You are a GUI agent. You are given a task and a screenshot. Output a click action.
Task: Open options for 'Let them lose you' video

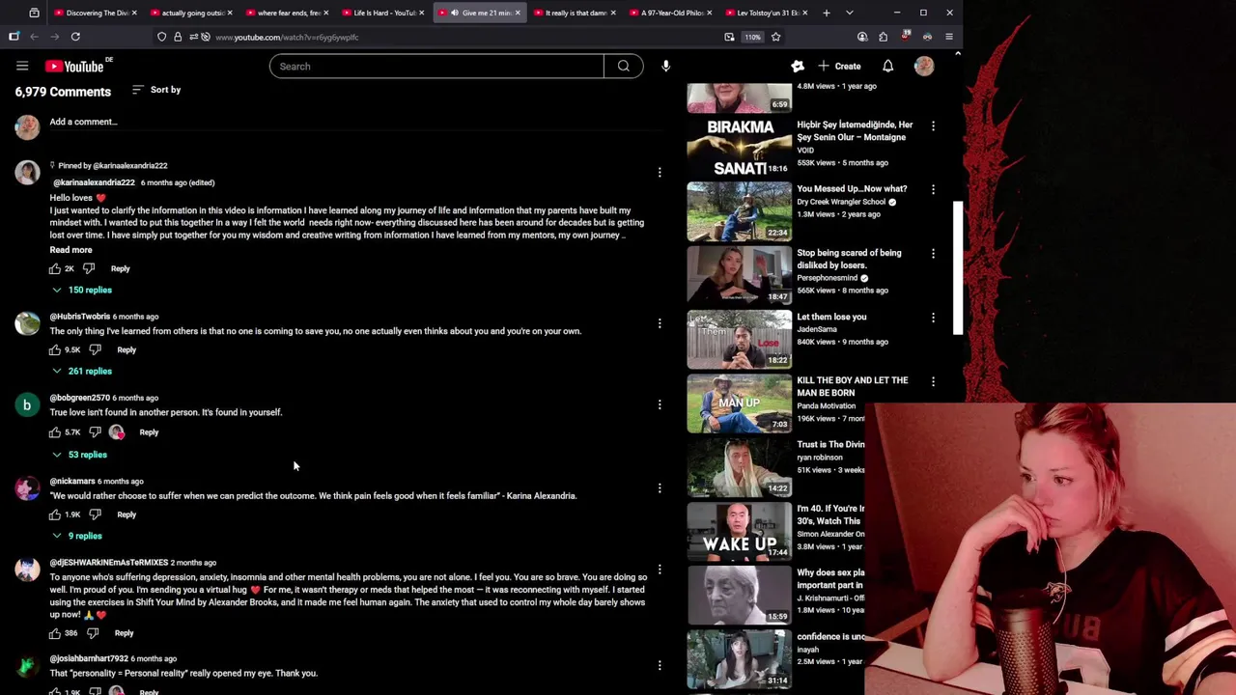pos(933,318)
